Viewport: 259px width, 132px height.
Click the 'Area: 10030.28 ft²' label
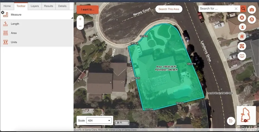166,67
